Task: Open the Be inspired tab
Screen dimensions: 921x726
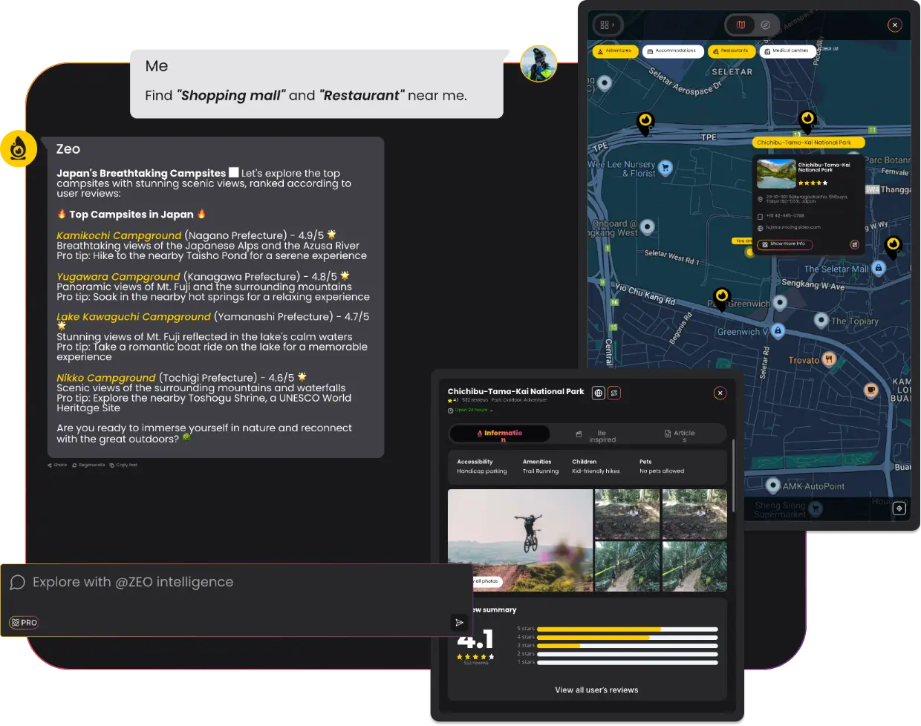Action: click(600, 436)
